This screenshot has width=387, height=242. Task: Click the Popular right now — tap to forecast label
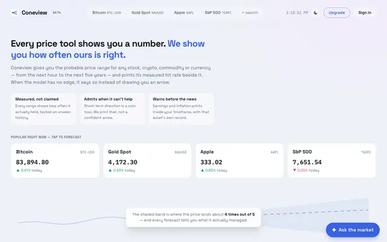tap(46, 137)
